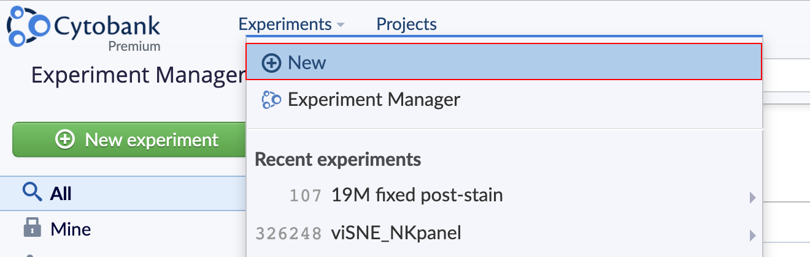Open the Projects menu
810x257 pixels.
406,24
